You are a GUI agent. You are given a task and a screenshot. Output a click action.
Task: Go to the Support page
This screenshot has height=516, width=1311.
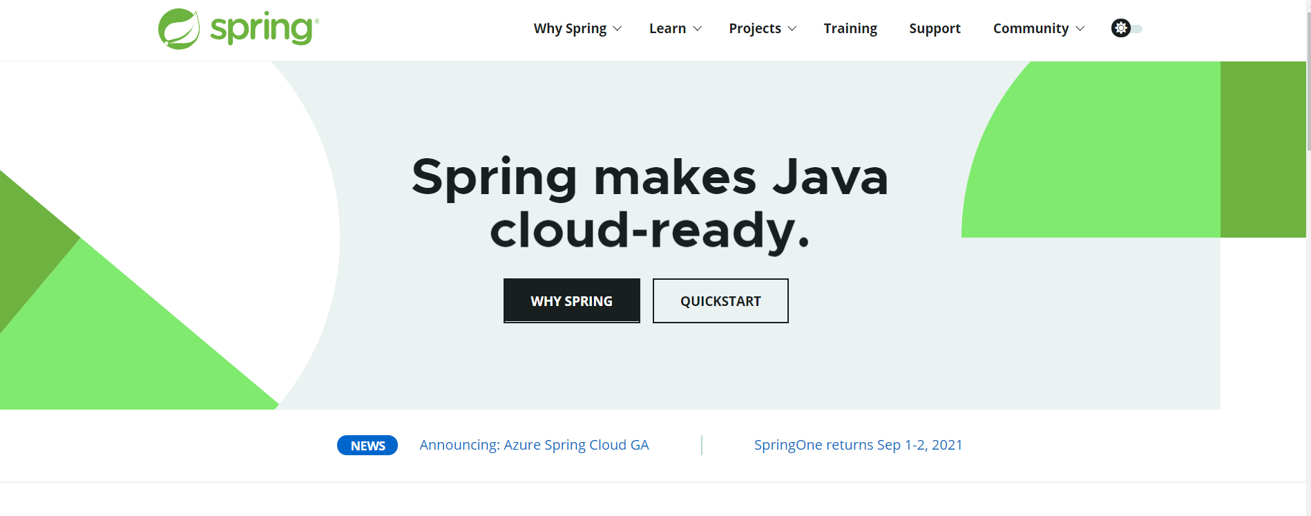coord(935,28)
